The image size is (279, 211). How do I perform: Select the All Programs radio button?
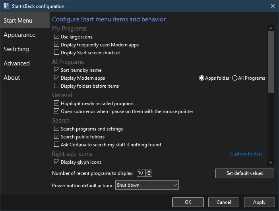pyautogui.click(x=234, y=78)
